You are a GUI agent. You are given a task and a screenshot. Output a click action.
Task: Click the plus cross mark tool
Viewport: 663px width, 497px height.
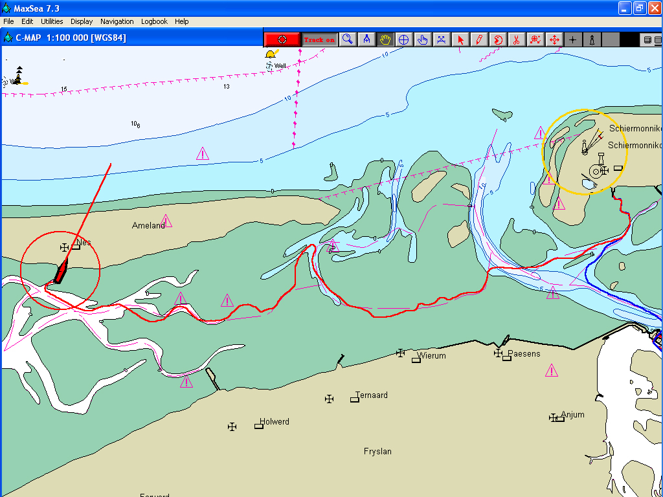coord(572,39)
